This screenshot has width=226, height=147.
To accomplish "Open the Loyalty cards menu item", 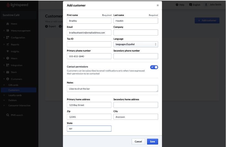I will point(15,95).
